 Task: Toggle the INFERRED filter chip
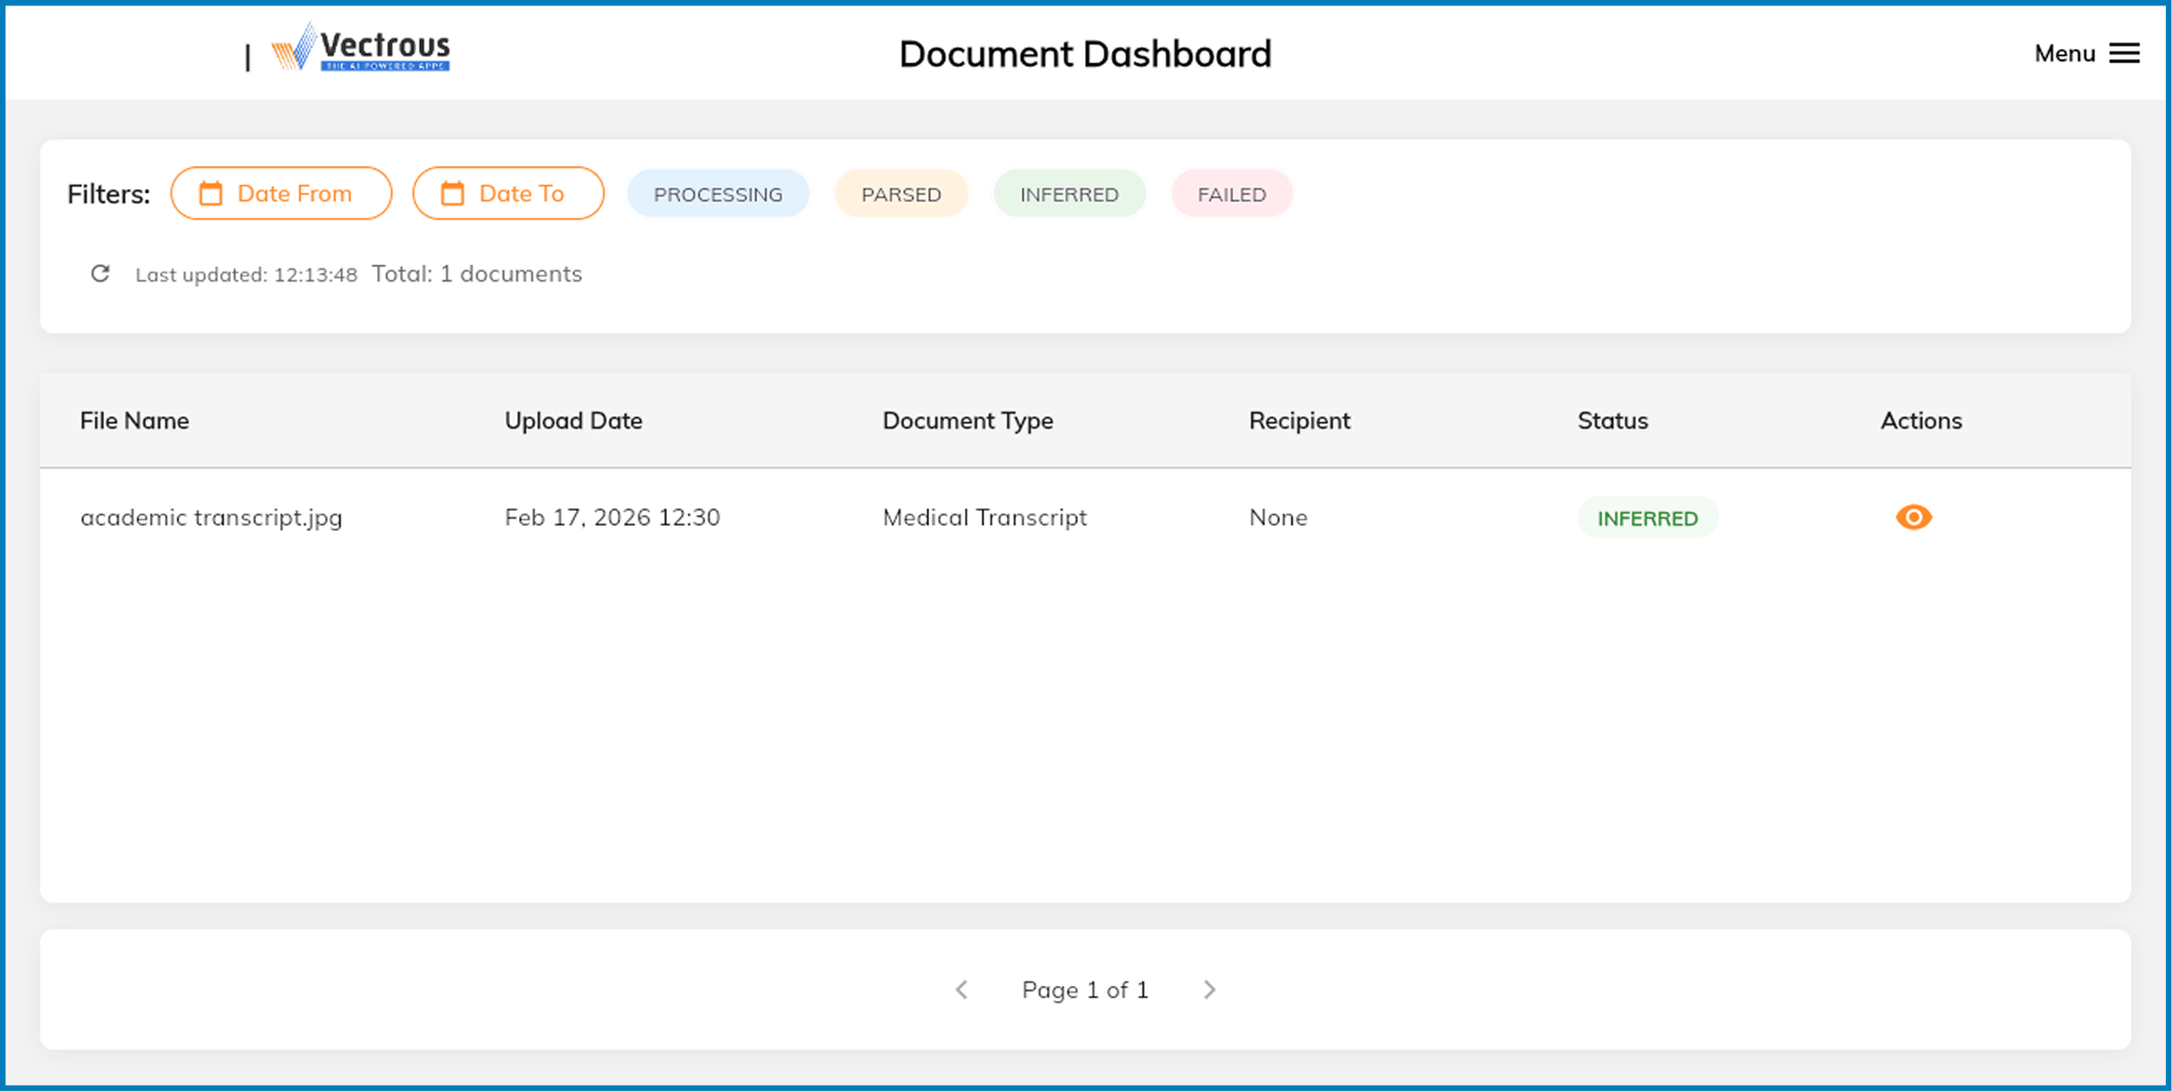pyautogui.click(x=1068, y=194)
